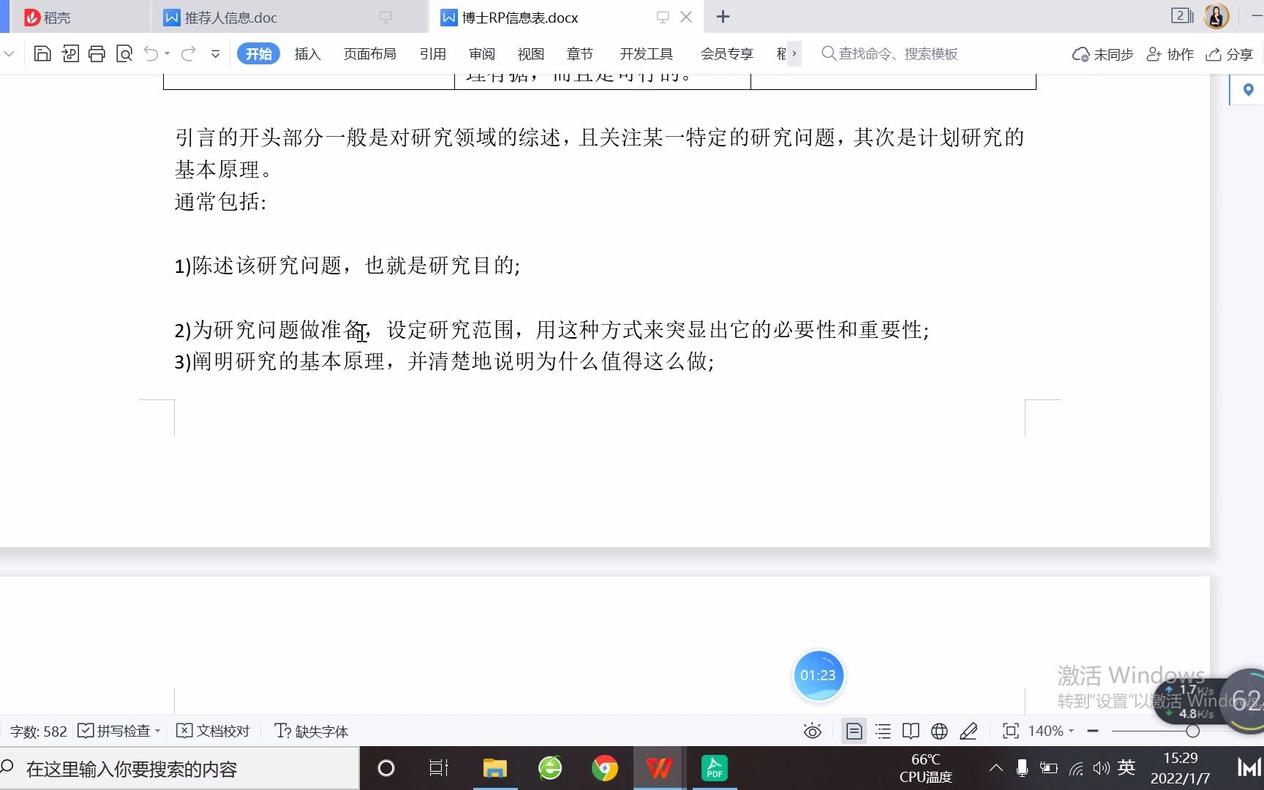The width and height of the screenshot is (1264, 790).
Task: Select the Print Preview icon
Action: (x=124, y=53)
